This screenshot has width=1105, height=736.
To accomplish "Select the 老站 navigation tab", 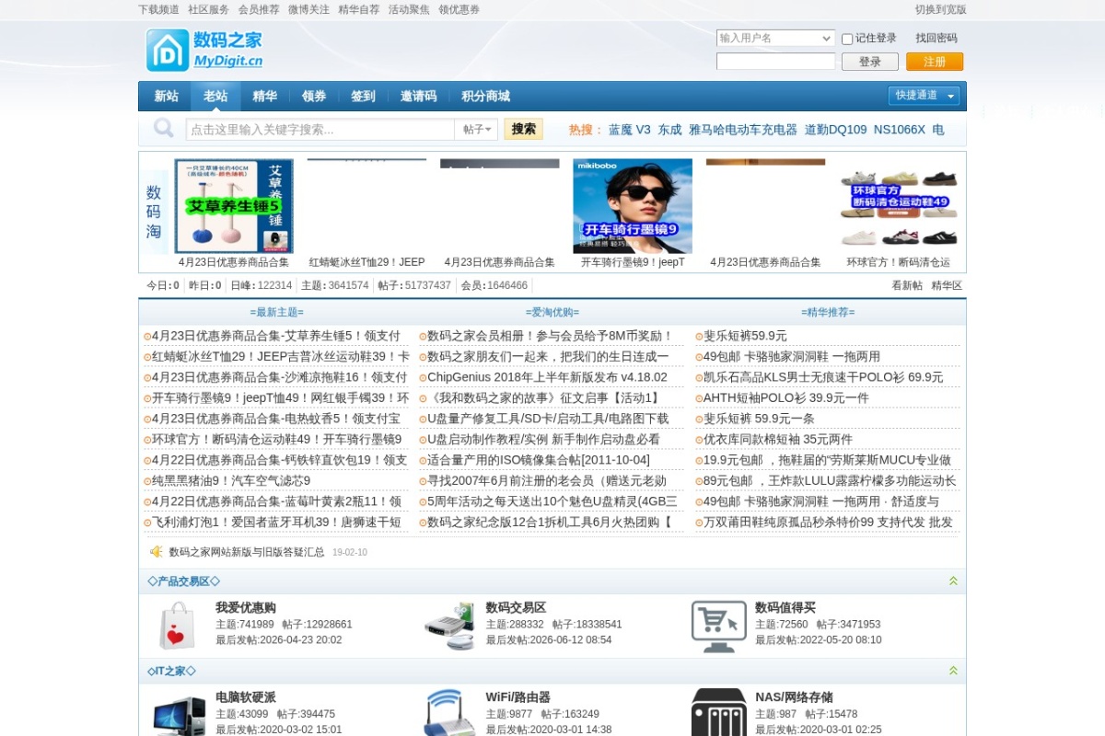I will coord(215,97).
